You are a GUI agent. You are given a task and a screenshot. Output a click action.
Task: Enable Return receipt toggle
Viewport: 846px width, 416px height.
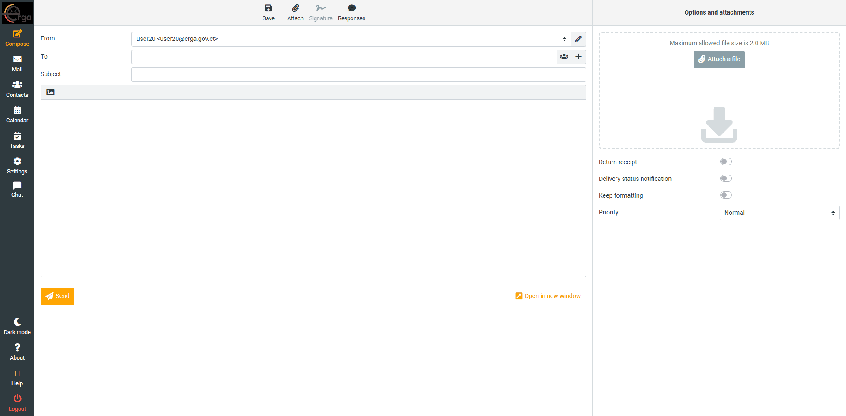tap(726, 162)
